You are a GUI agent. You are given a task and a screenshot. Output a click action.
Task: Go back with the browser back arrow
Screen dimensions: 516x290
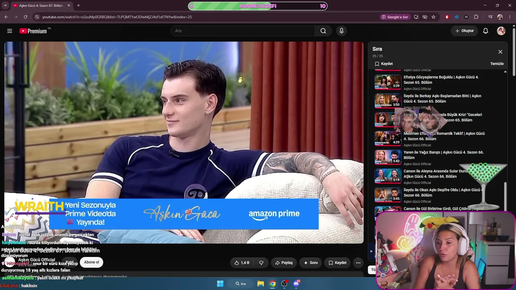[x=6, y=17]
